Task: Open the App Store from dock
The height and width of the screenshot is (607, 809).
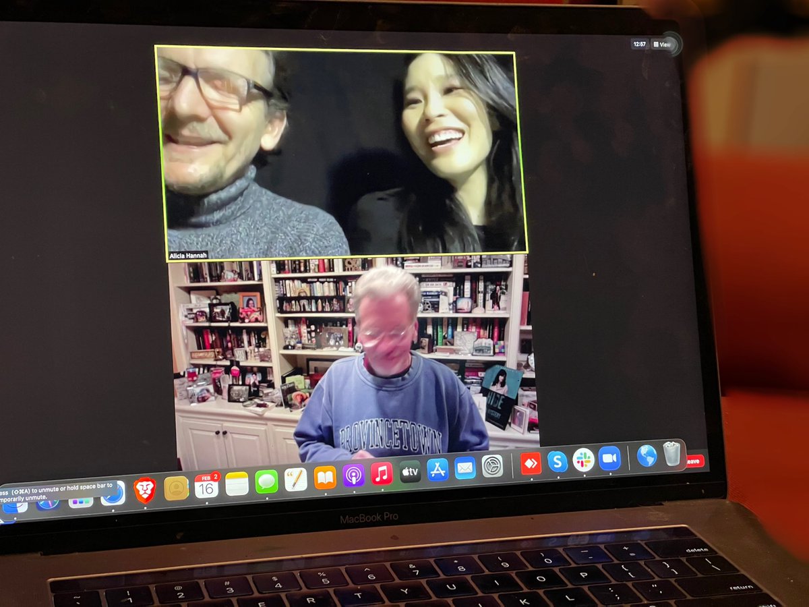Action: tap(438, 469)
